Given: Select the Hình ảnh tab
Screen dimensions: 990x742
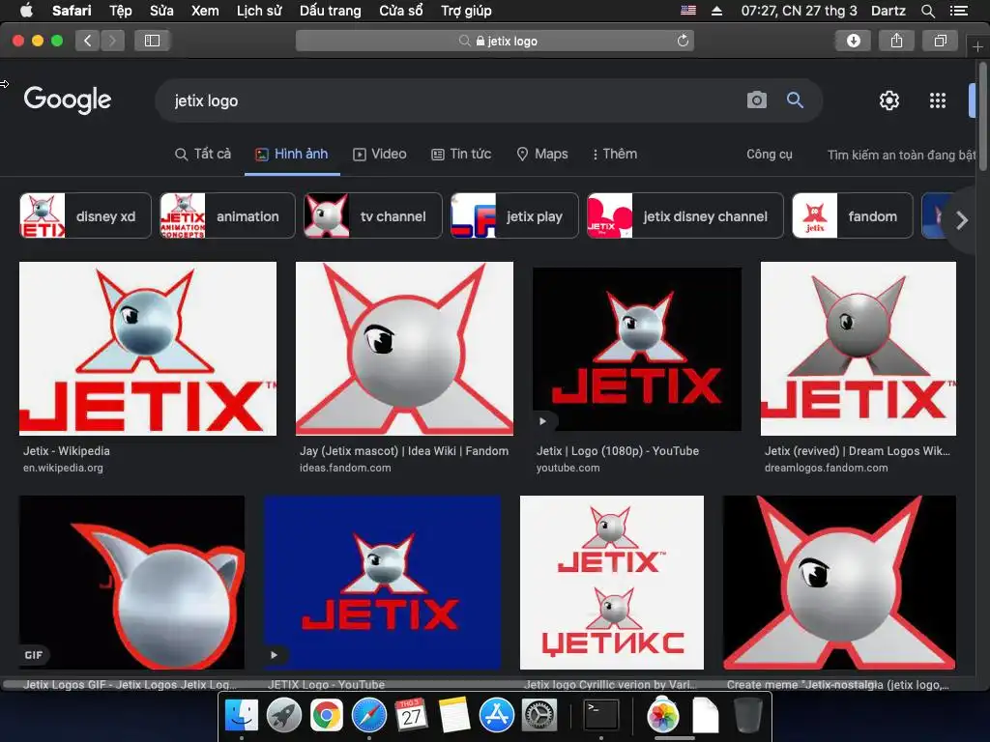Looking at the screenshot, I should [292, 154].
